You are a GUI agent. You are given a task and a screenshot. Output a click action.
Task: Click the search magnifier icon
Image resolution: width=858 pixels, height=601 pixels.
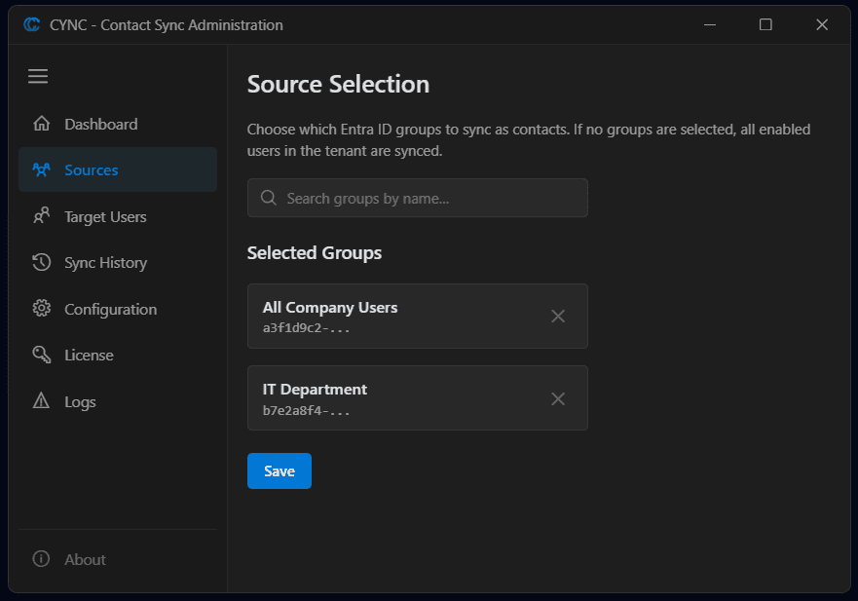[268, 198]
